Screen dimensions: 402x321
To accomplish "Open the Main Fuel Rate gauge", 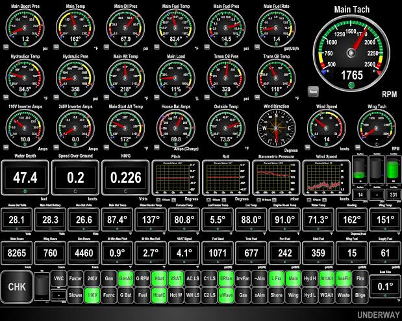I will [x=276, y=28].
